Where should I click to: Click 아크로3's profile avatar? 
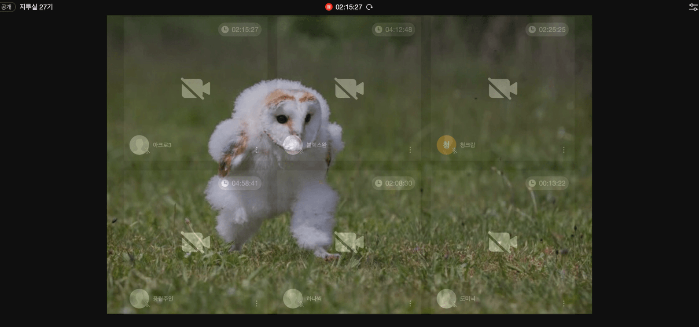pyautogui.click(x=139, y=145)
